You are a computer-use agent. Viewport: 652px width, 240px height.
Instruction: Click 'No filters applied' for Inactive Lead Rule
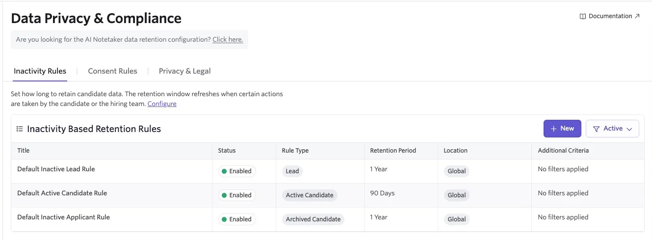coord(563,169)
